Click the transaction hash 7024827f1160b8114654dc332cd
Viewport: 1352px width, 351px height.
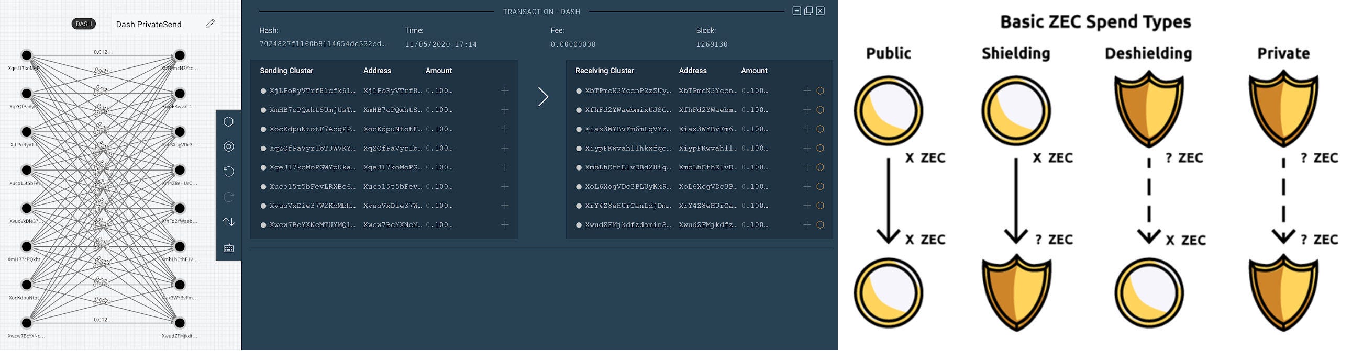click(x=323, y=44)
